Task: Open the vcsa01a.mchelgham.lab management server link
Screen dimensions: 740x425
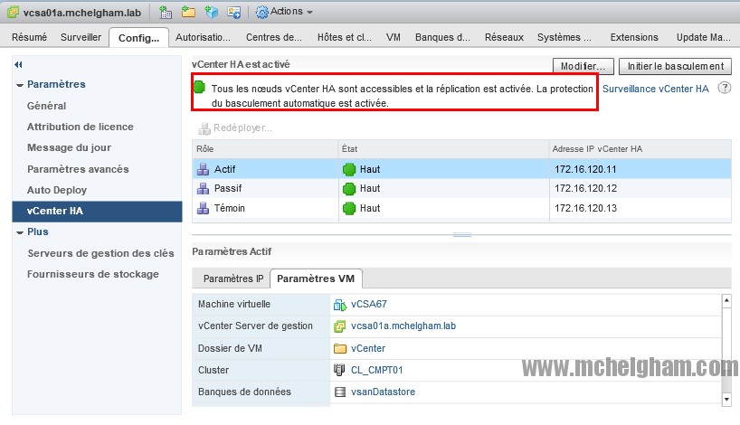Action: click(x=403, y=326)
